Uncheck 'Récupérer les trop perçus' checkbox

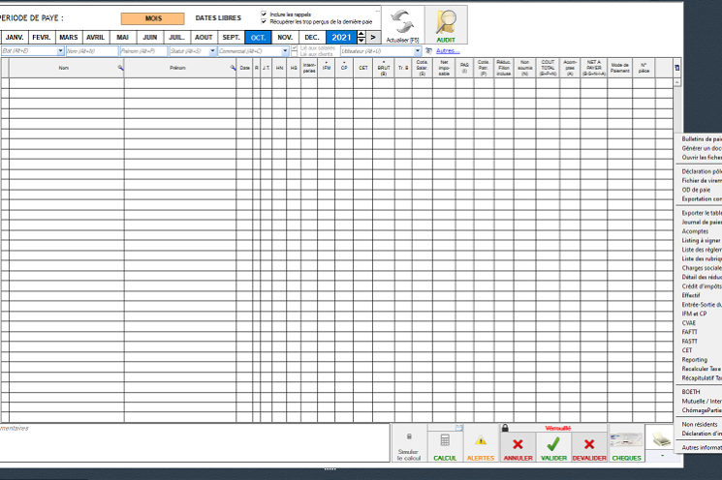click(264, 21)
